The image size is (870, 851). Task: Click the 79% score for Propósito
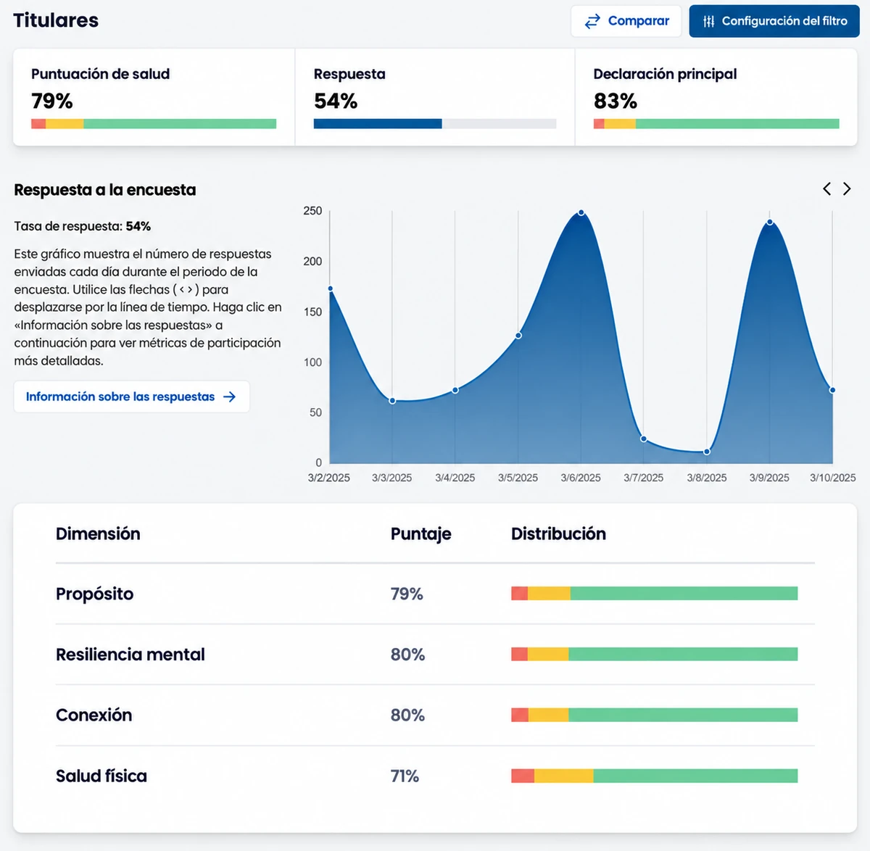(407, 594)
